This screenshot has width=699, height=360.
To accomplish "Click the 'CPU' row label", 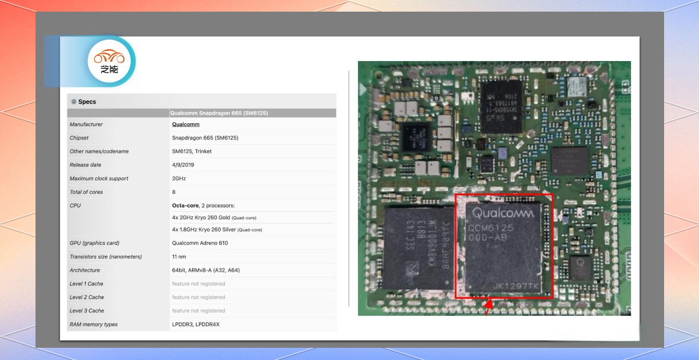I will tap(75, 206).
